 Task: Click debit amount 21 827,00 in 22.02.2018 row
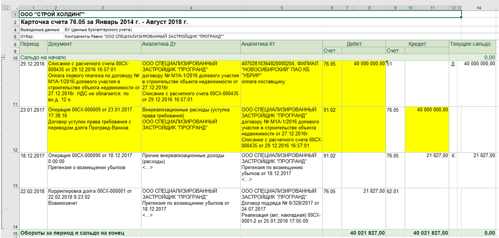pos(364,209)
